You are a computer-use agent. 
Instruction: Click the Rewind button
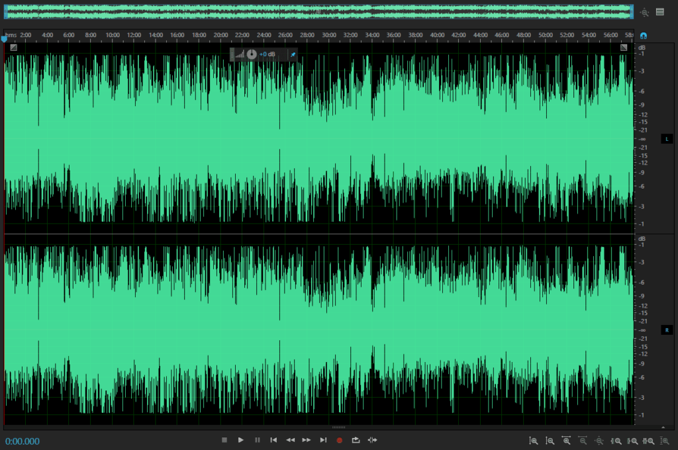290,440
